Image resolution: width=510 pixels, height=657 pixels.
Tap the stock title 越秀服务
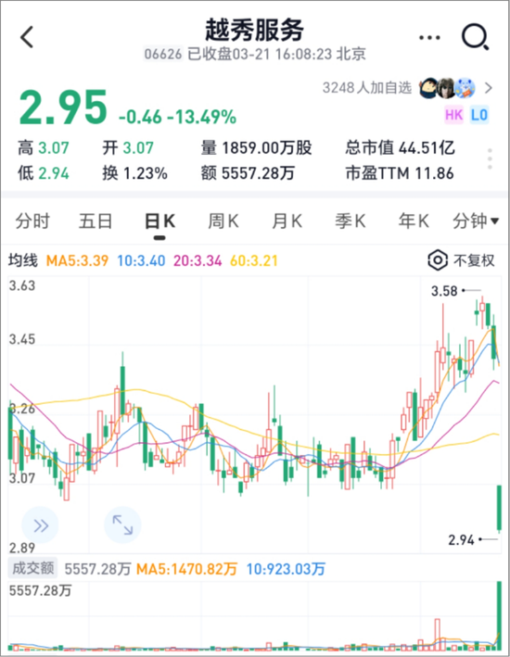(254, 30)
